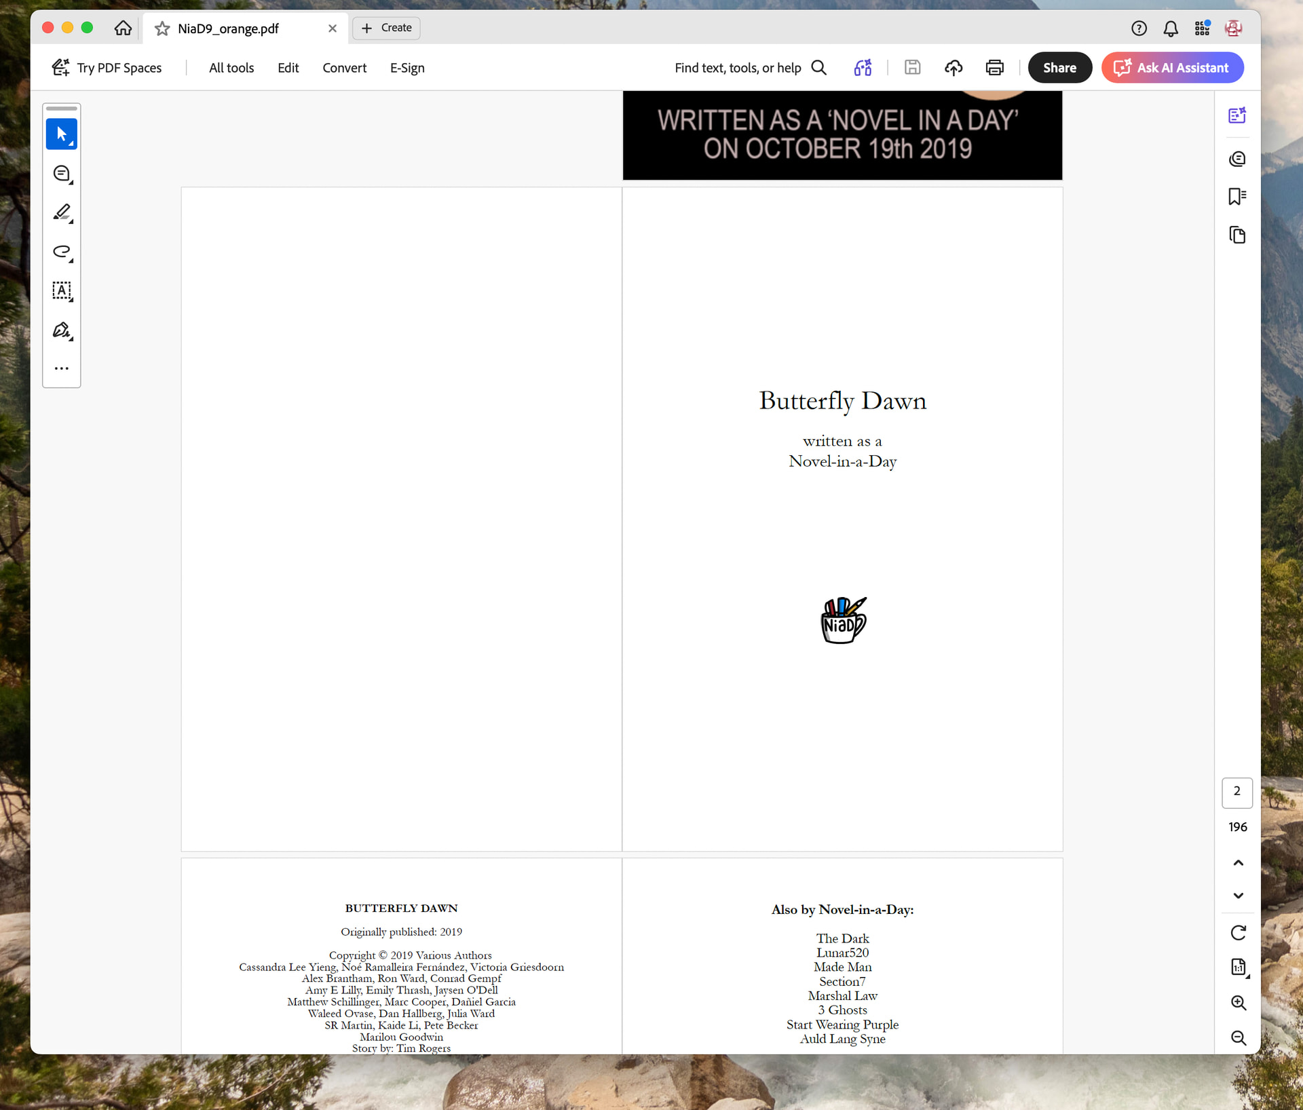
Task: Select the Highlight pen tool
Action: (61, 212)
